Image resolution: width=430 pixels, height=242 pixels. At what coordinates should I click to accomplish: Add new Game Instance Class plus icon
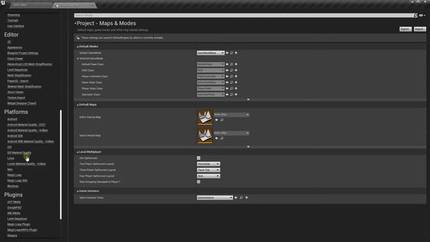pos(247,198)
